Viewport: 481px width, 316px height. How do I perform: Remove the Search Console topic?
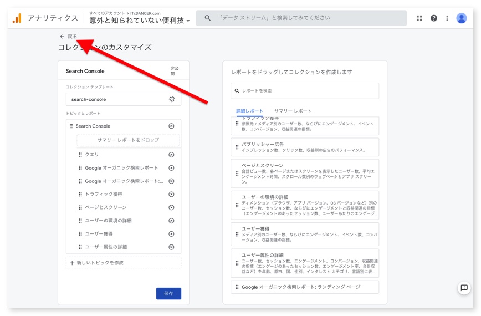pyautogui.click(x=171, y=126)
